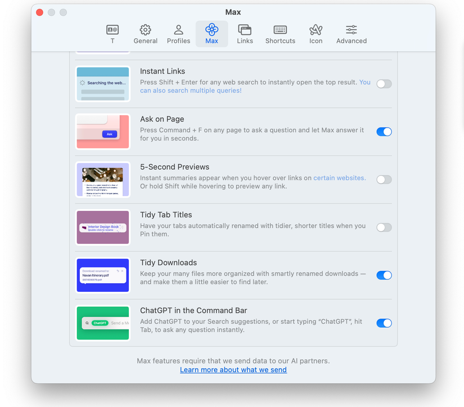Screen dimensions: 464x407
Task: Click the 'Ask on Page' heading
Action: (162, 119)
